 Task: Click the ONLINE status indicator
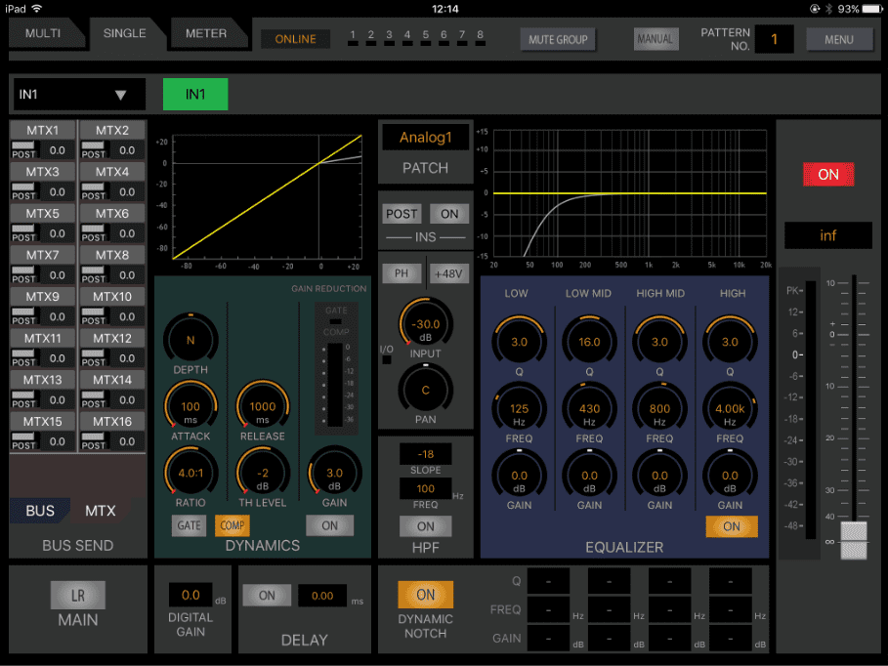pyautogui.click(x=295, y=39)
